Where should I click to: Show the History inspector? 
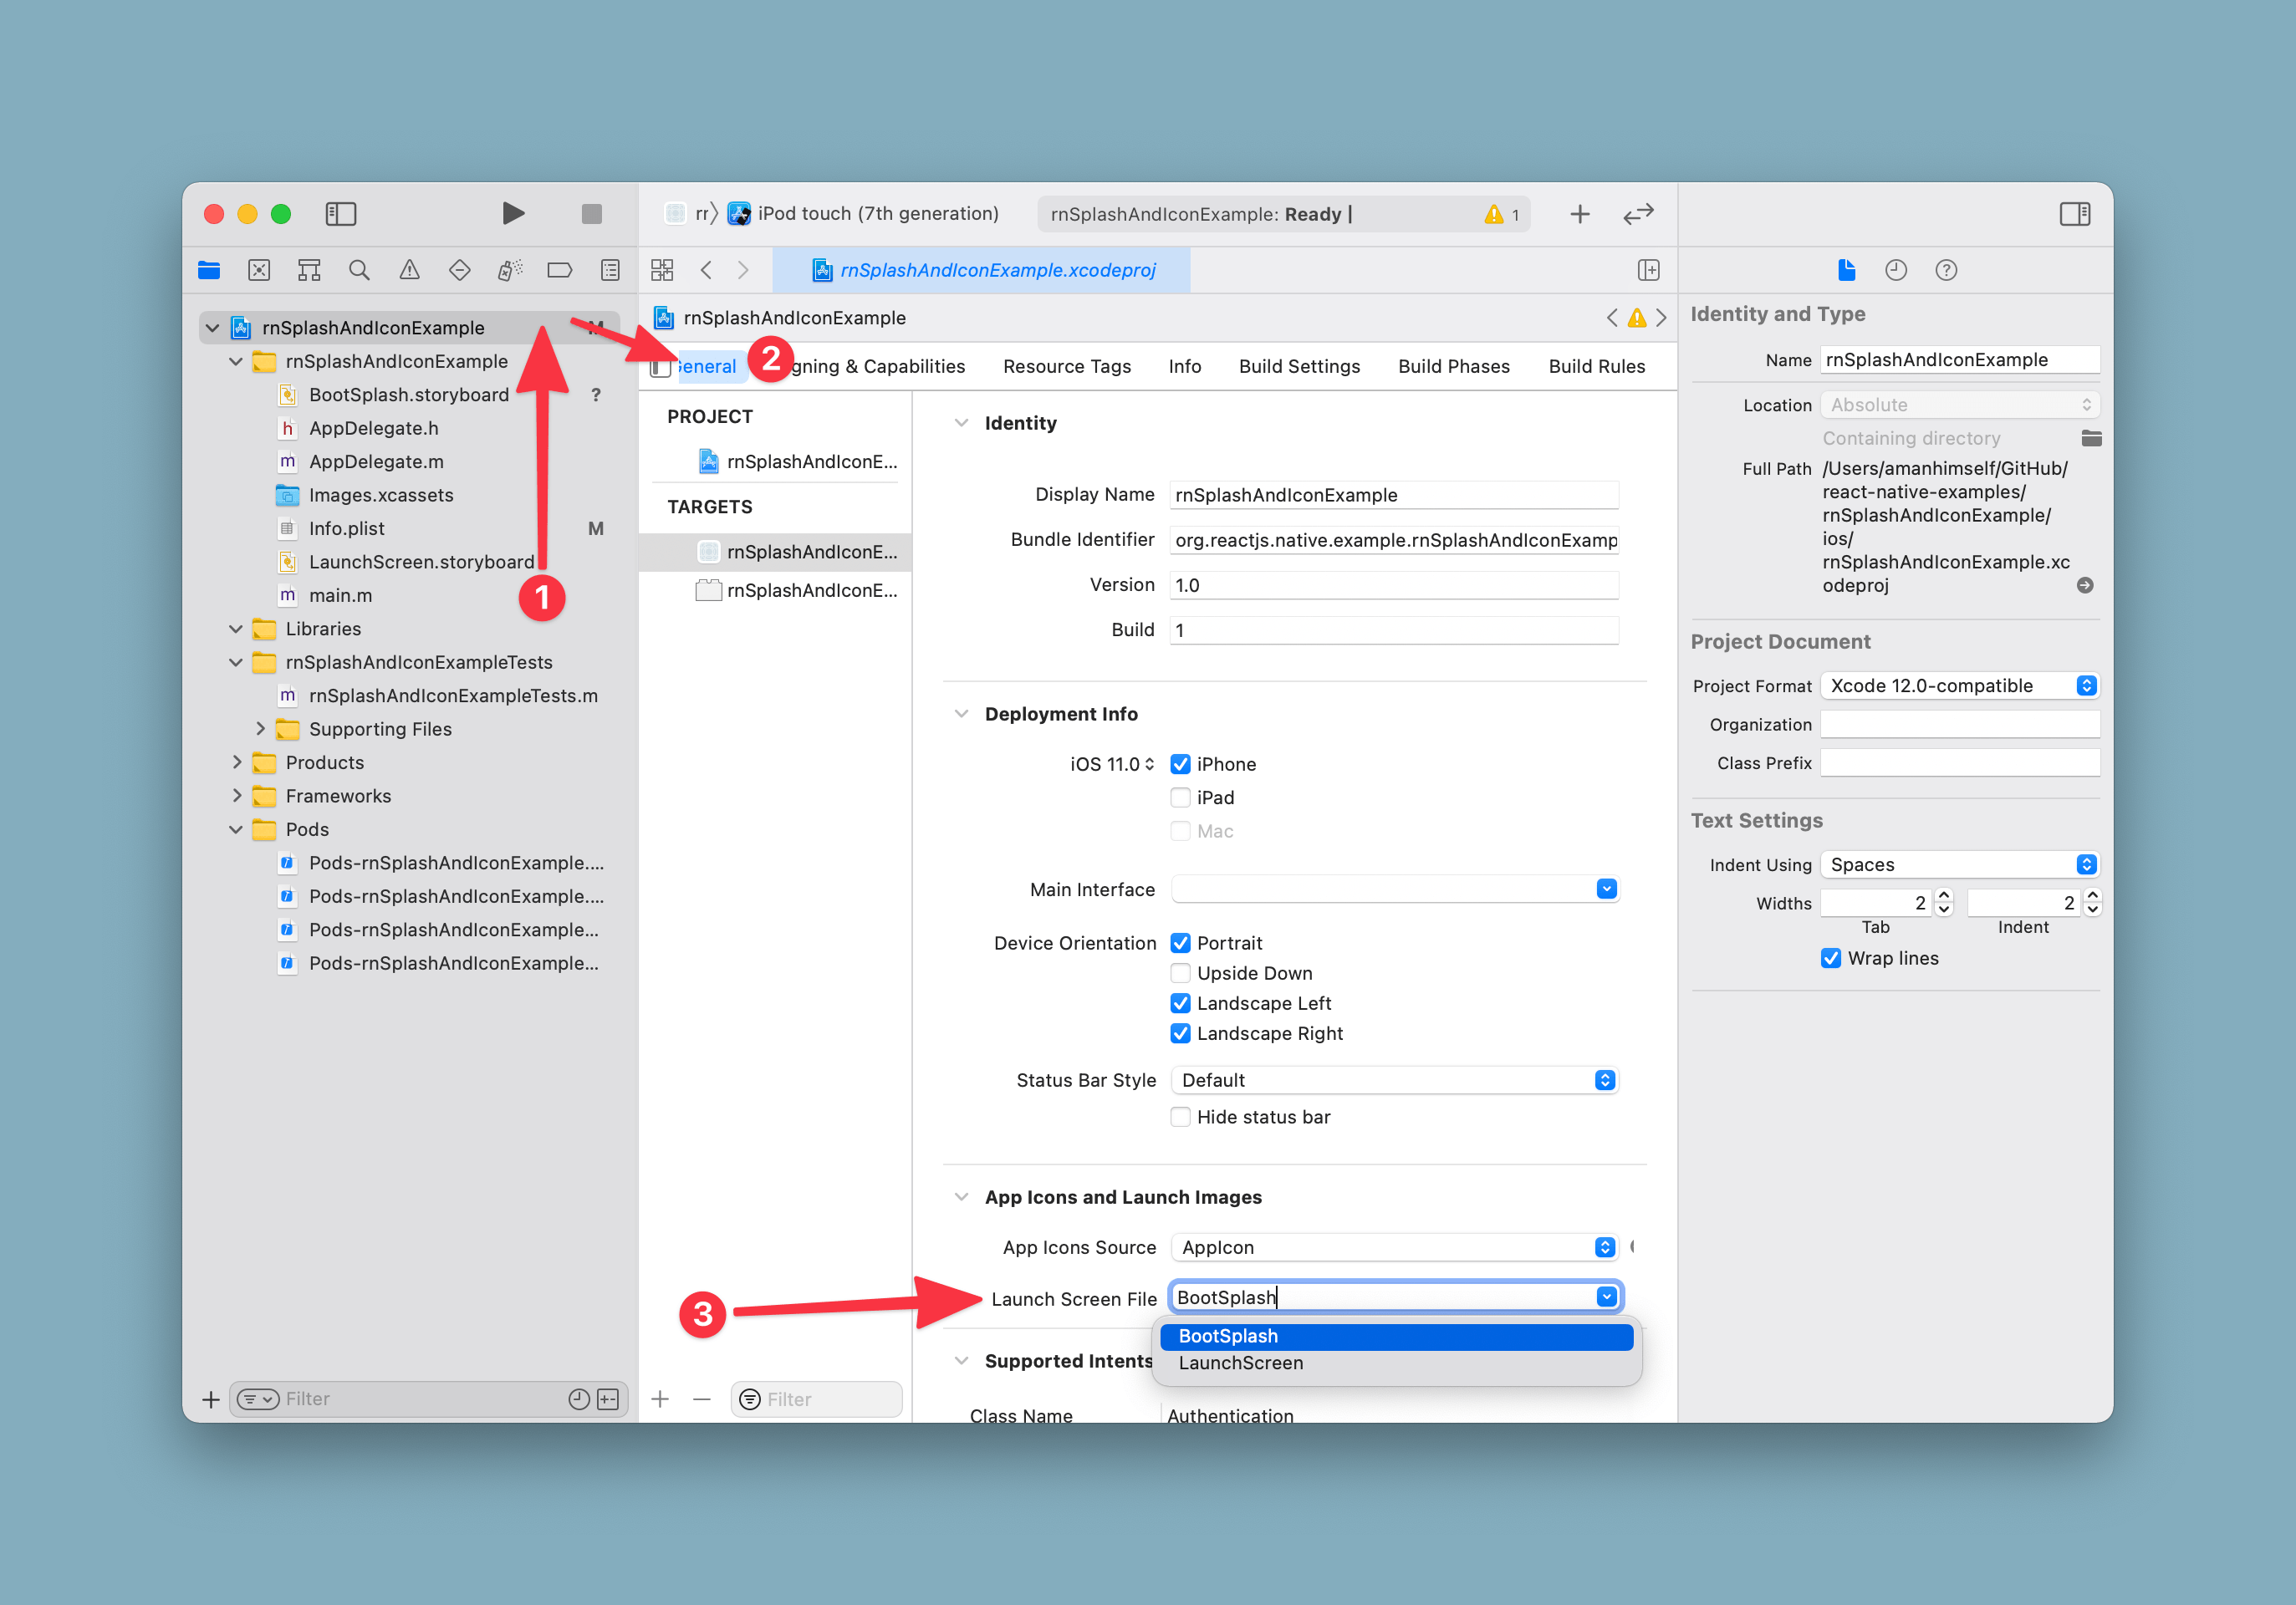point(1896,270)
